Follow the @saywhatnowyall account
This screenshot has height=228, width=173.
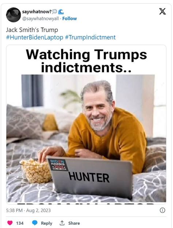pyautogui.click(x=70, y=19)
